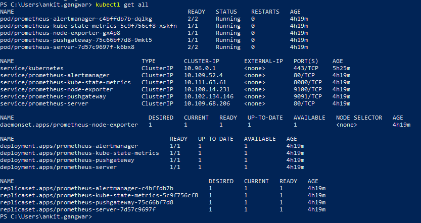The width and height of the screenshot is (421, 223).
Task: Click service/kubernetes row name
Action: pyautogui.click(x=32, y=68)
